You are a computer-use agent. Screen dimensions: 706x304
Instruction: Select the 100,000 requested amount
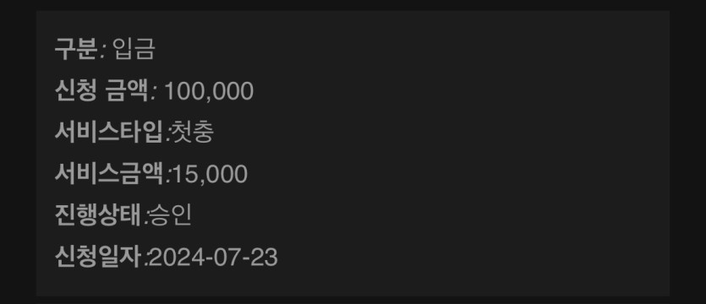click(209, 91)
